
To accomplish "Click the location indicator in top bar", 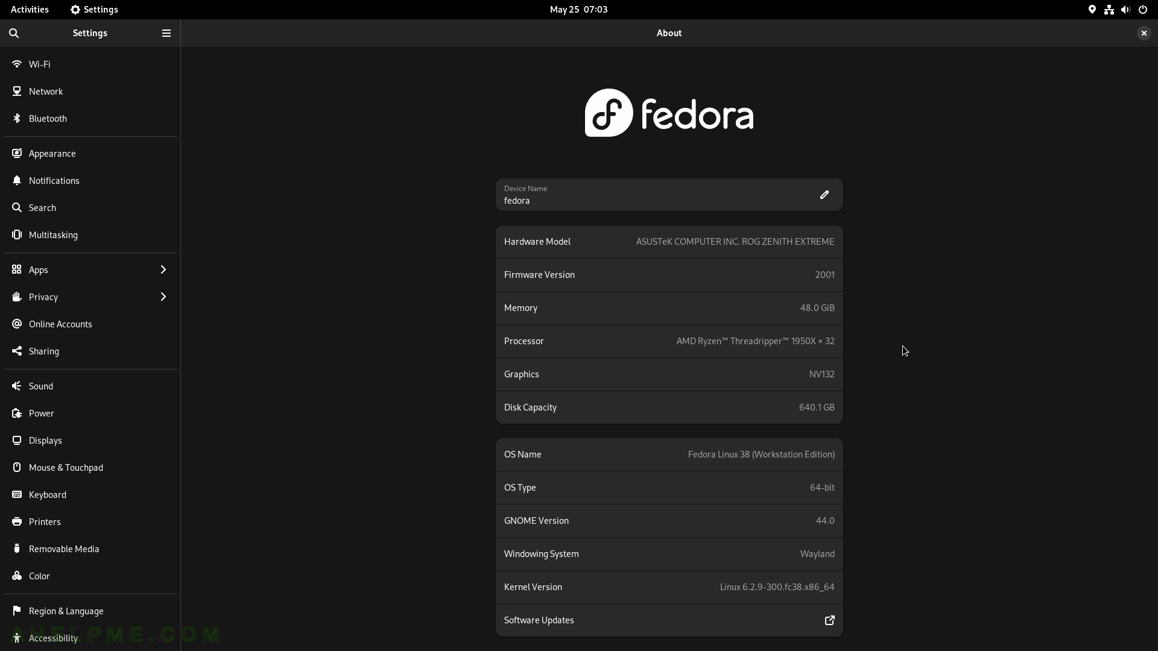I will coord(1092,10).
